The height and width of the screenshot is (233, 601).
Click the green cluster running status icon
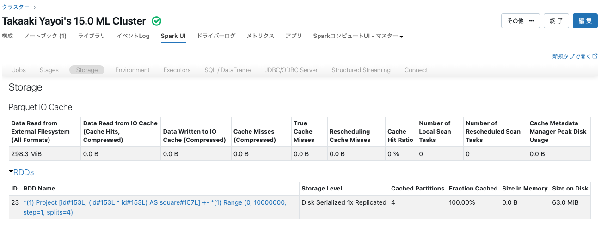click(157, 21)
